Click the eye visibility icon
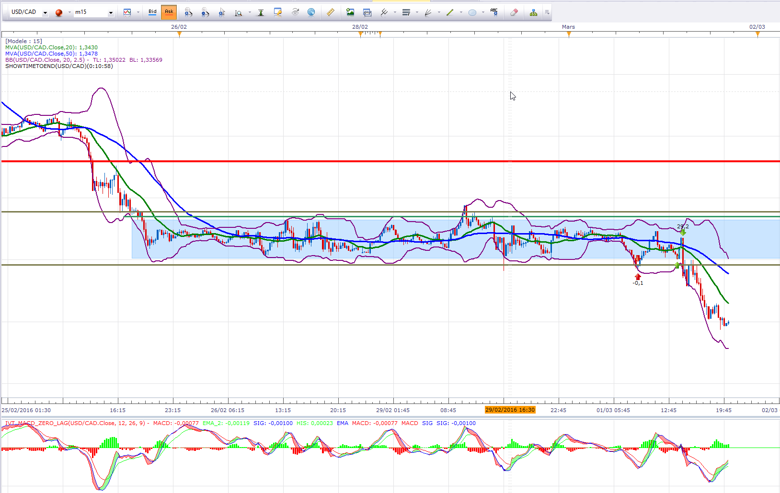 coord(295,12)
